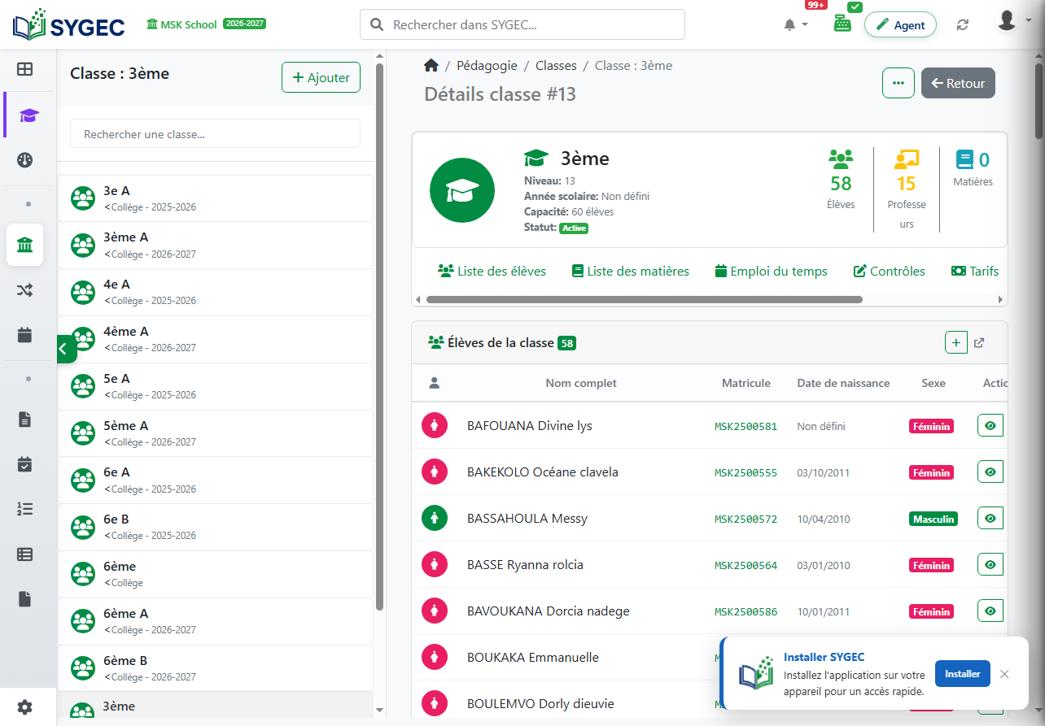Click the Ajouter class button

tap(321, 77)
